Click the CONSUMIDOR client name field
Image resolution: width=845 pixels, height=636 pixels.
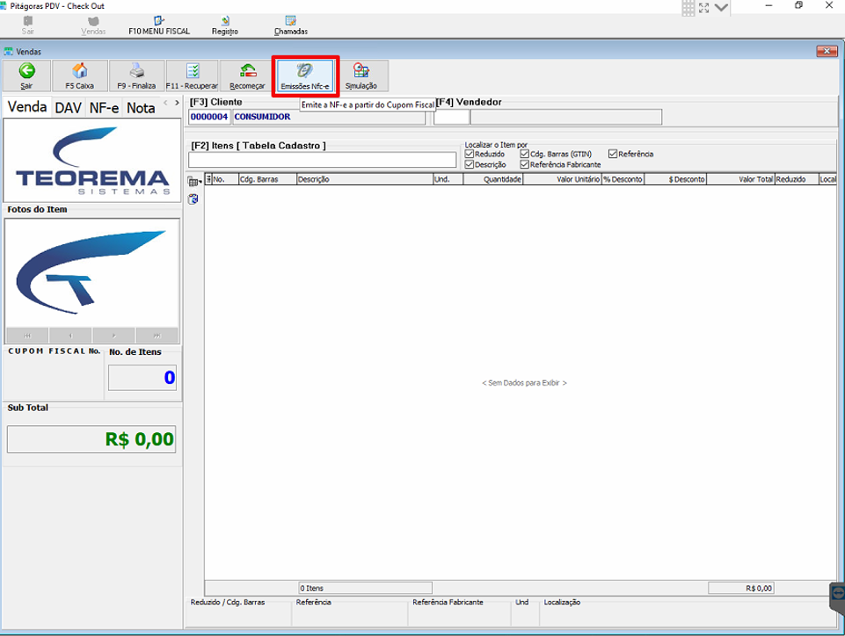tap(329, 117)
